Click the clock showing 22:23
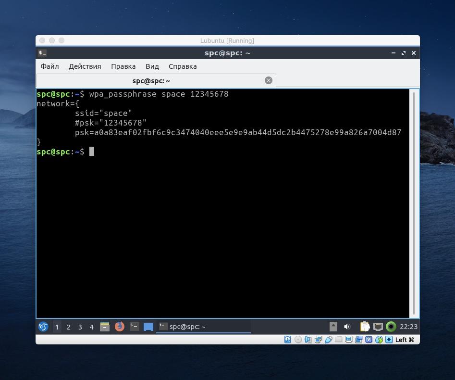The width and height of the screenshot is (455, 380). [x=408, y=327]
